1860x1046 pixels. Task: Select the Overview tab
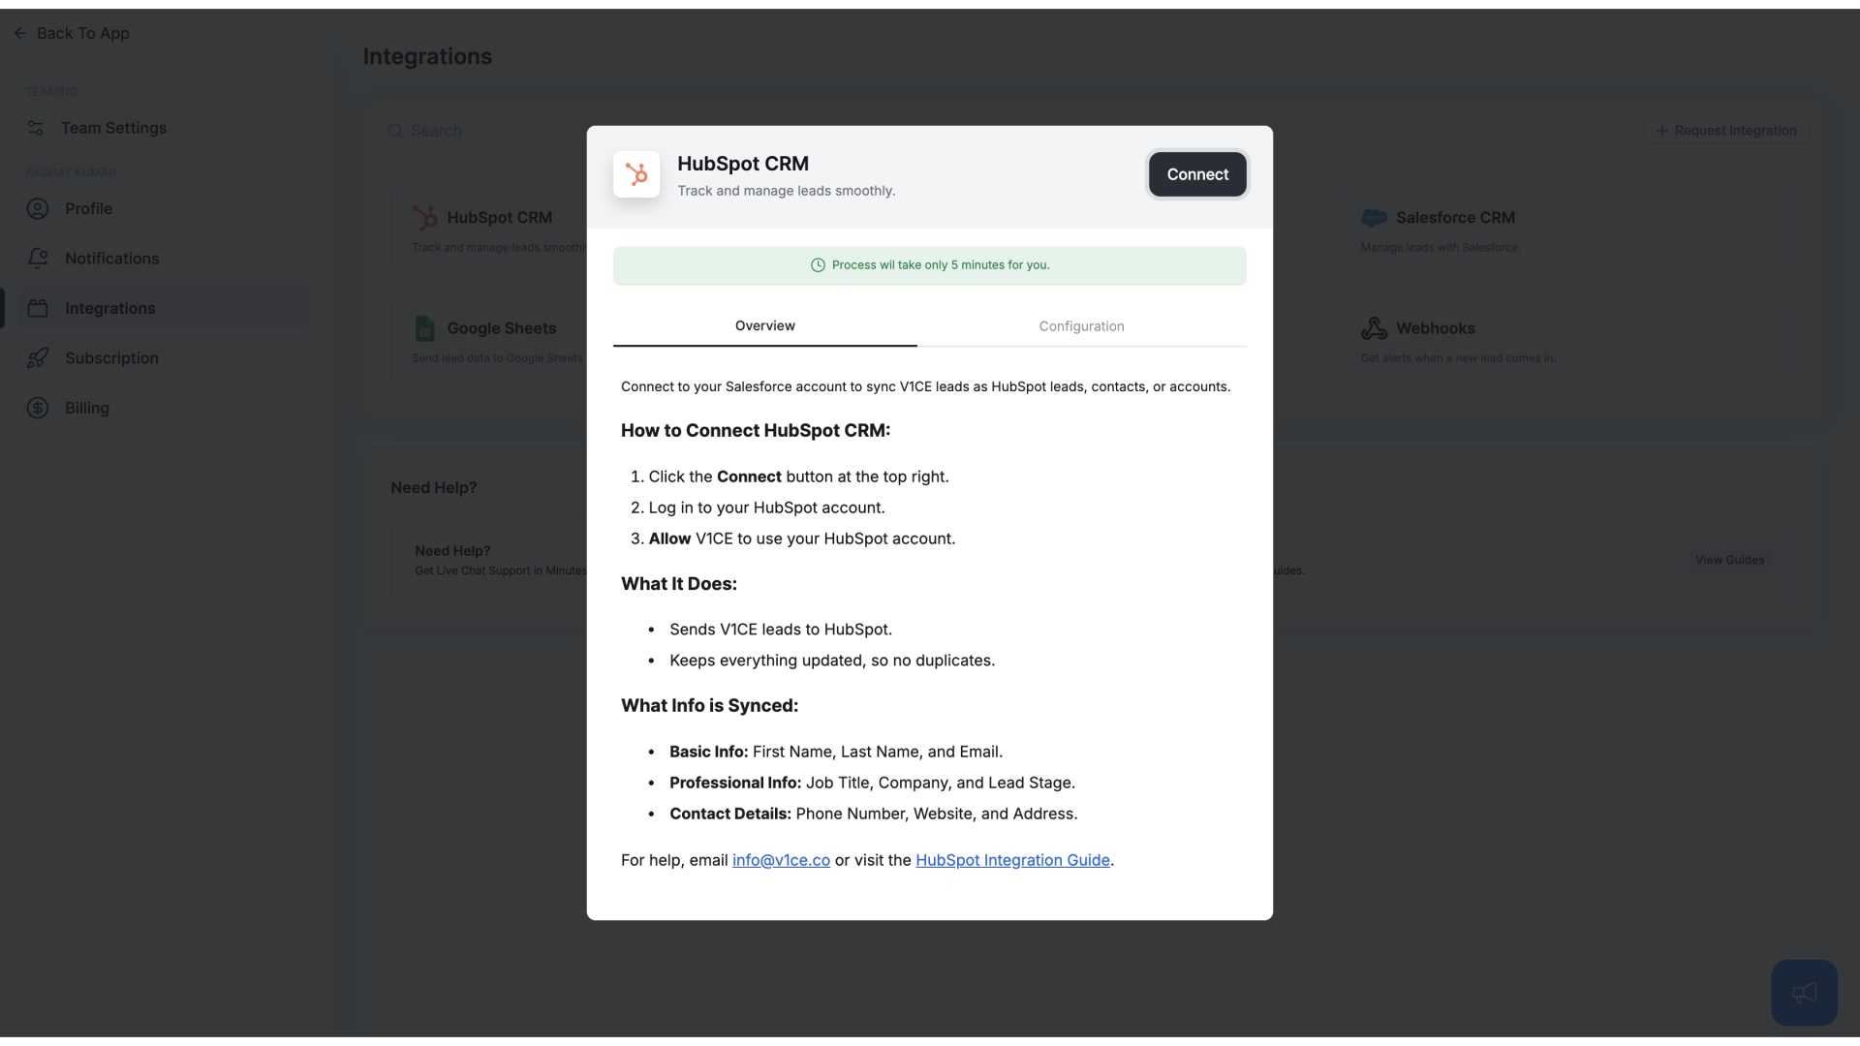coord(764,325)
